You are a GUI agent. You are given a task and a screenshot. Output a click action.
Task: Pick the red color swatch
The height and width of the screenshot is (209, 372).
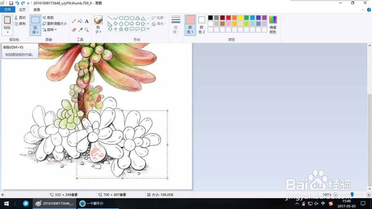click(228, 17)
